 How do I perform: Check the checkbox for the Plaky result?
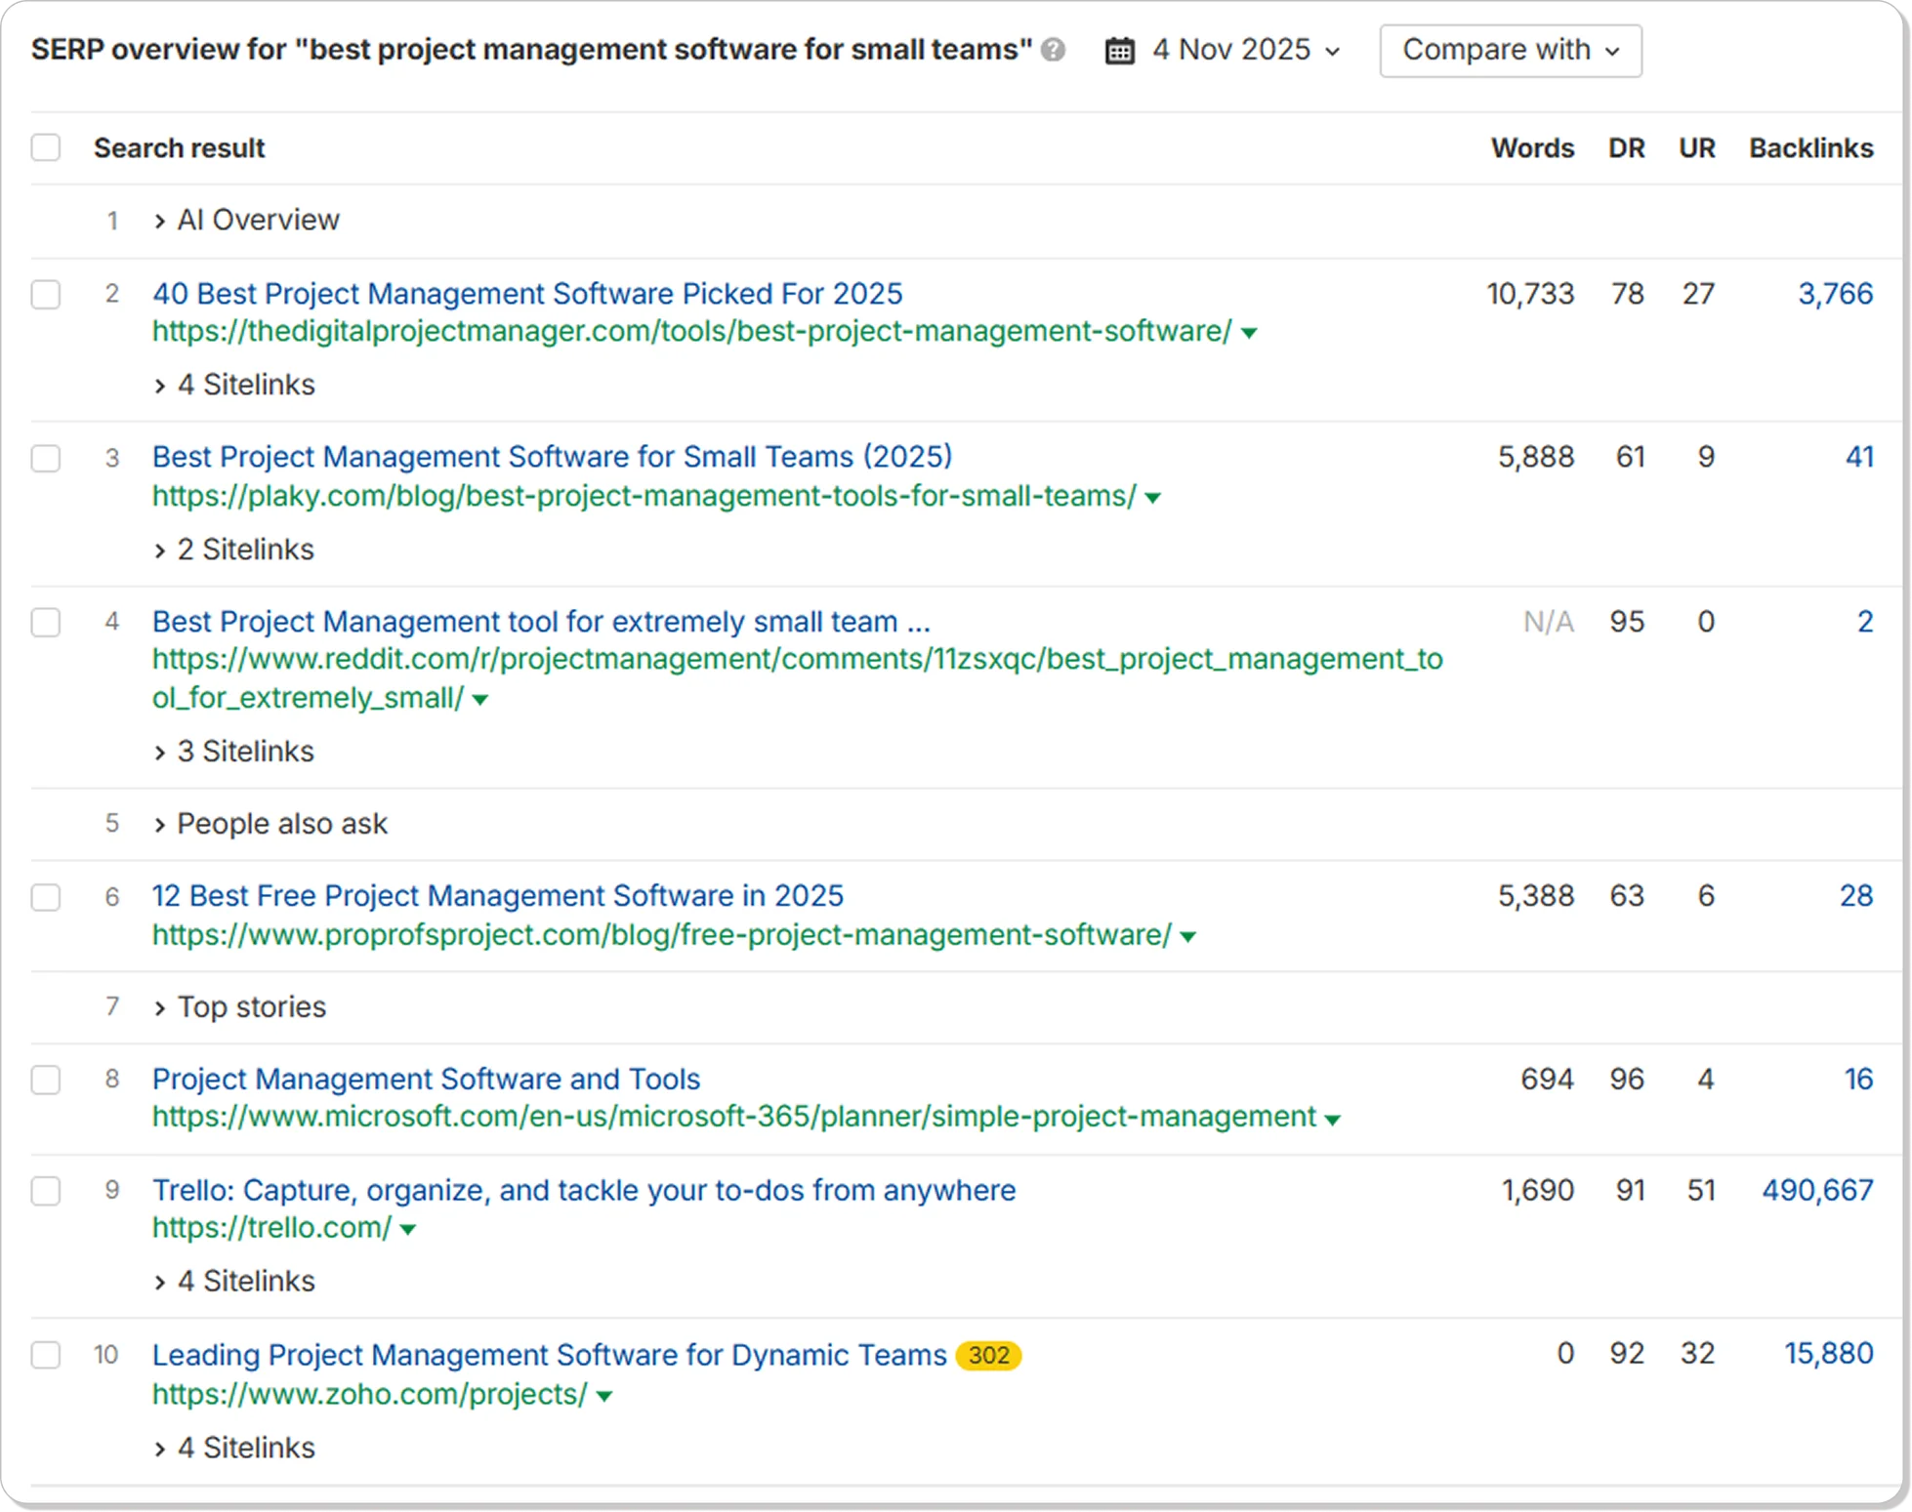[x=46, y=458]
